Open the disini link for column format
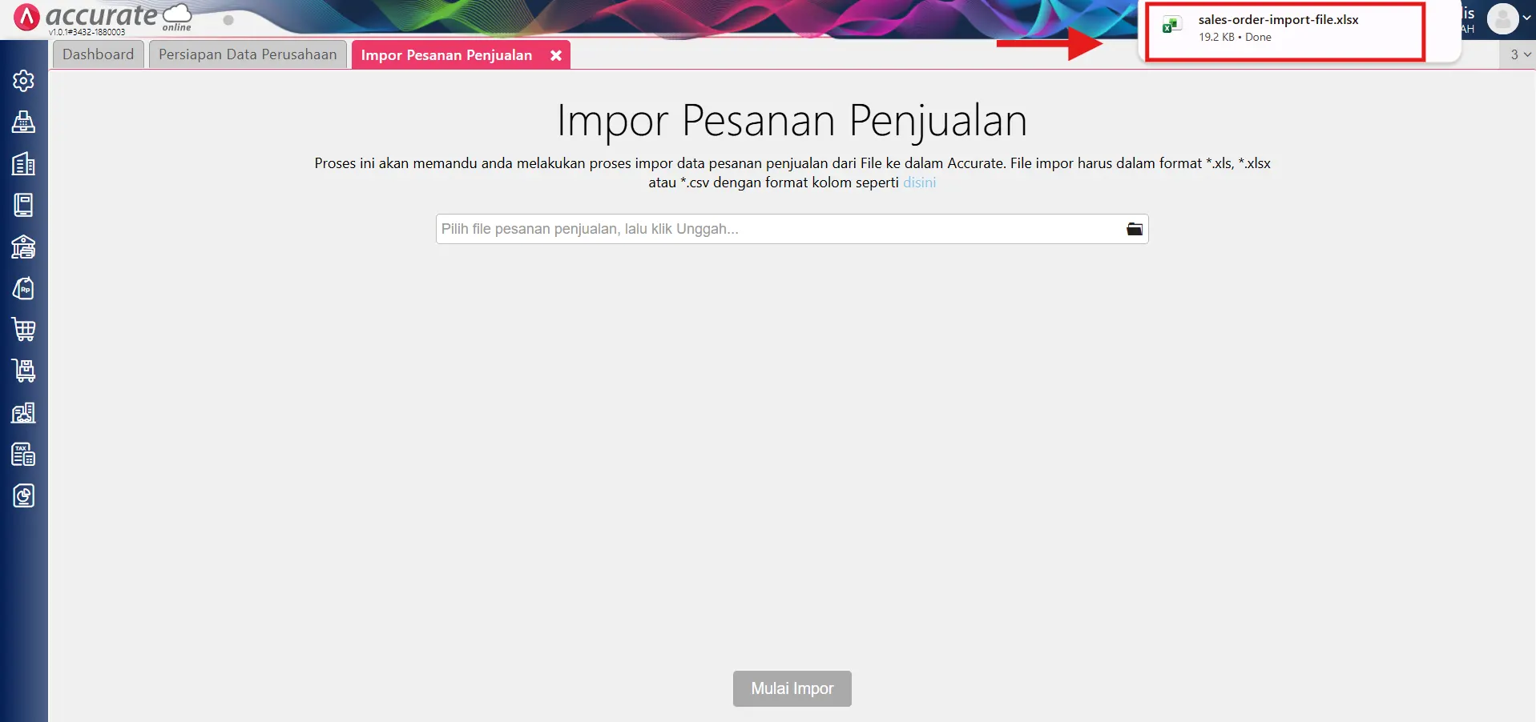The width and height of the screenshot is (1536, 722). 919,183
